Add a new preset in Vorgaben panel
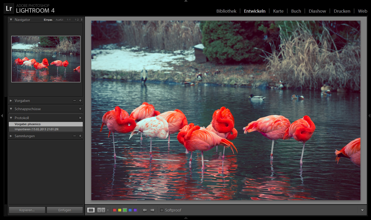 click(x=80, y=101)
